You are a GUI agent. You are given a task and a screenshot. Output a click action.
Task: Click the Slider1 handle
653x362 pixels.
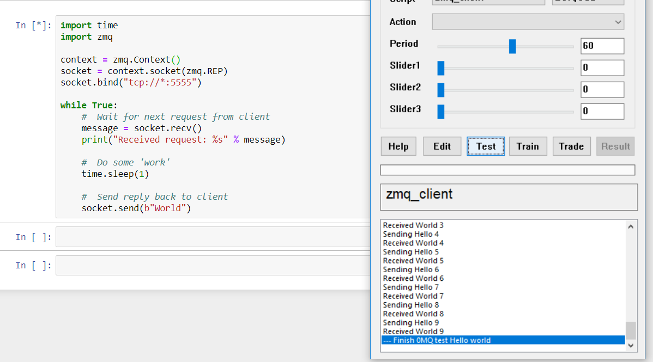click(x=441, y=68)
